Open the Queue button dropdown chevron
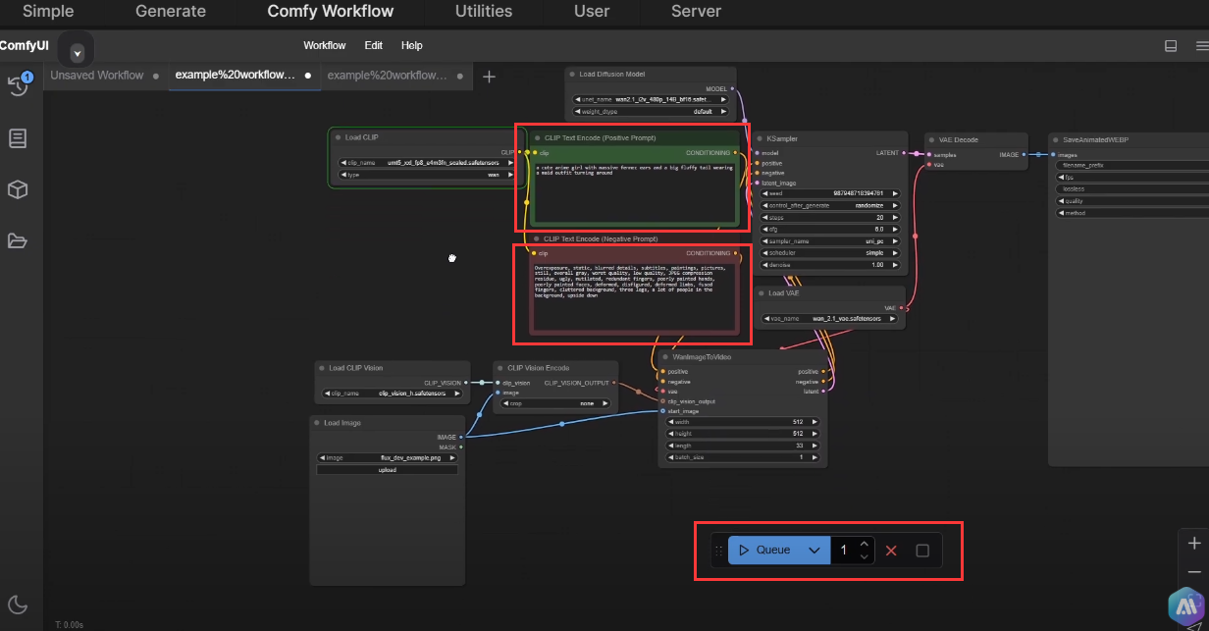This screenshot has width=1209, height=631. pos(815,551)
